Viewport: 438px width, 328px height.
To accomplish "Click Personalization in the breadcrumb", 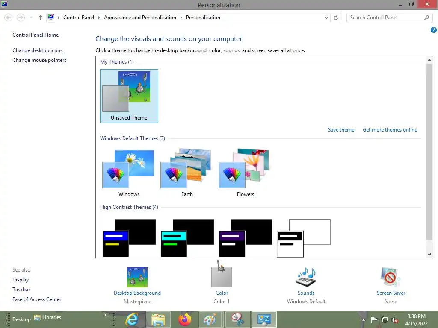I will 203,17.
